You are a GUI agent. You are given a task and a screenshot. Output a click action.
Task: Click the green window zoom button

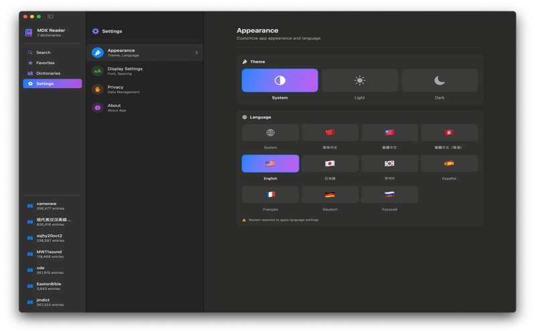coord(39,16)
